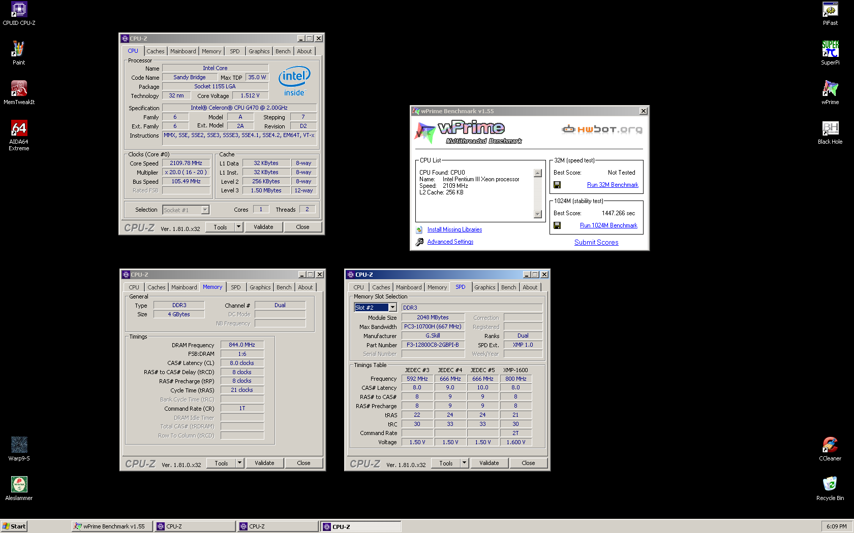Viewport: 854px width, 533px height.
Task: Click the active third CPU-Z taskbar button
Action: pos(361,526)
